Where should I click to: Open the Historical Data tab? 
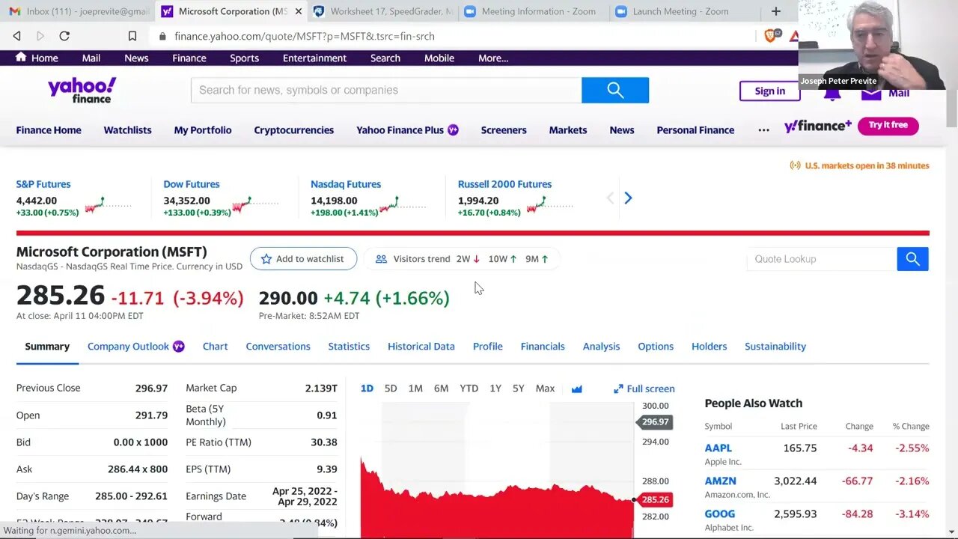[x=421, y=347]
